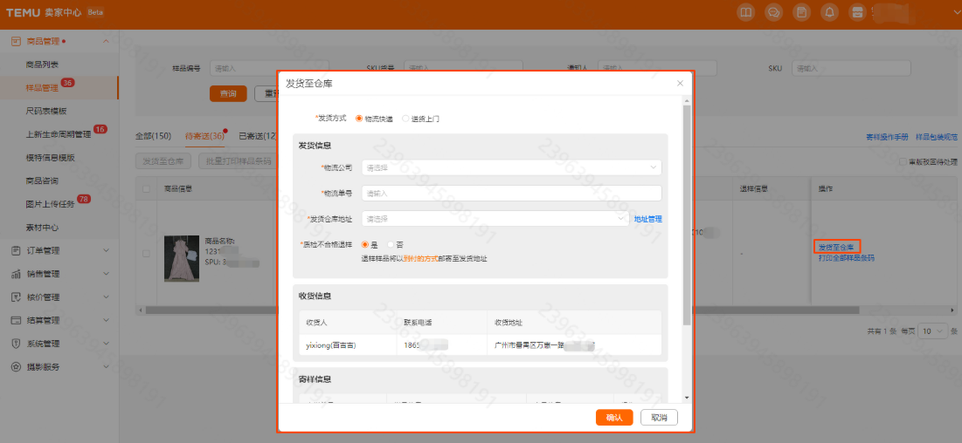Switch to the 已寄送 tab
Viewport: 962px width, 443px height.
point(258,136)
